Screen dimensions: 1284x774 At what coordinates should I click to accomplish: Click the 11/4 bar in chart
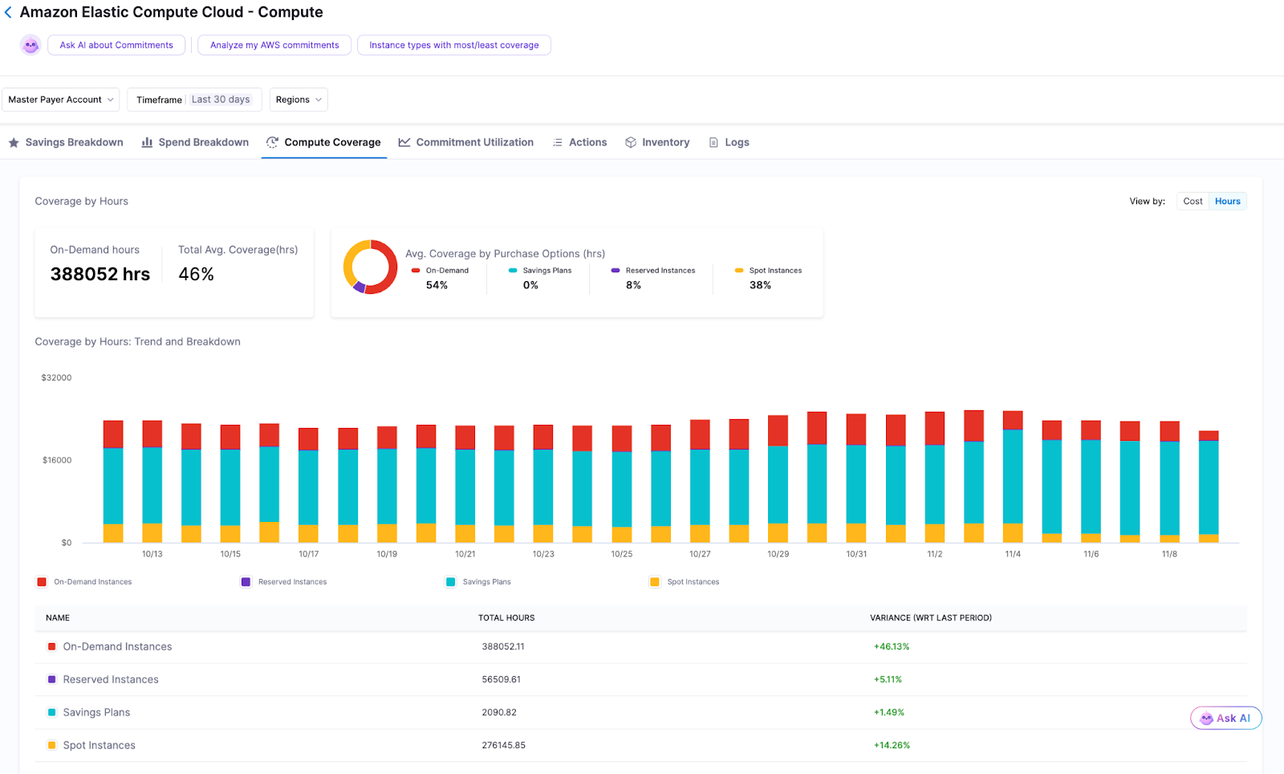pos(1013,477)
